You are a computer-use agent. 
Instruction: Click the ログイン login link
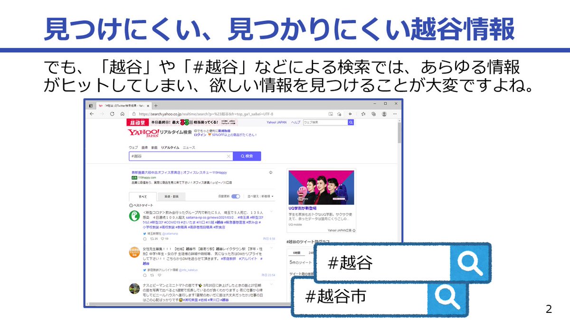tap(199, 135)
